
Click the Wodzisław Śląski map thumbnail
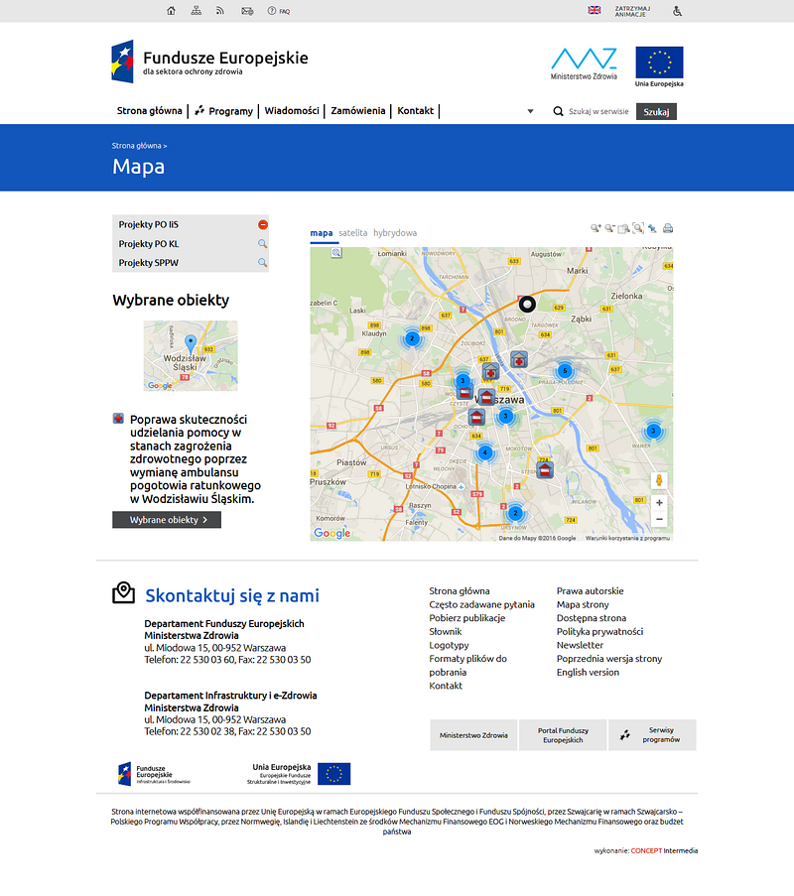pos(191,356)
